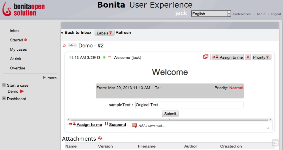Start the Demo case

[13, 91]
